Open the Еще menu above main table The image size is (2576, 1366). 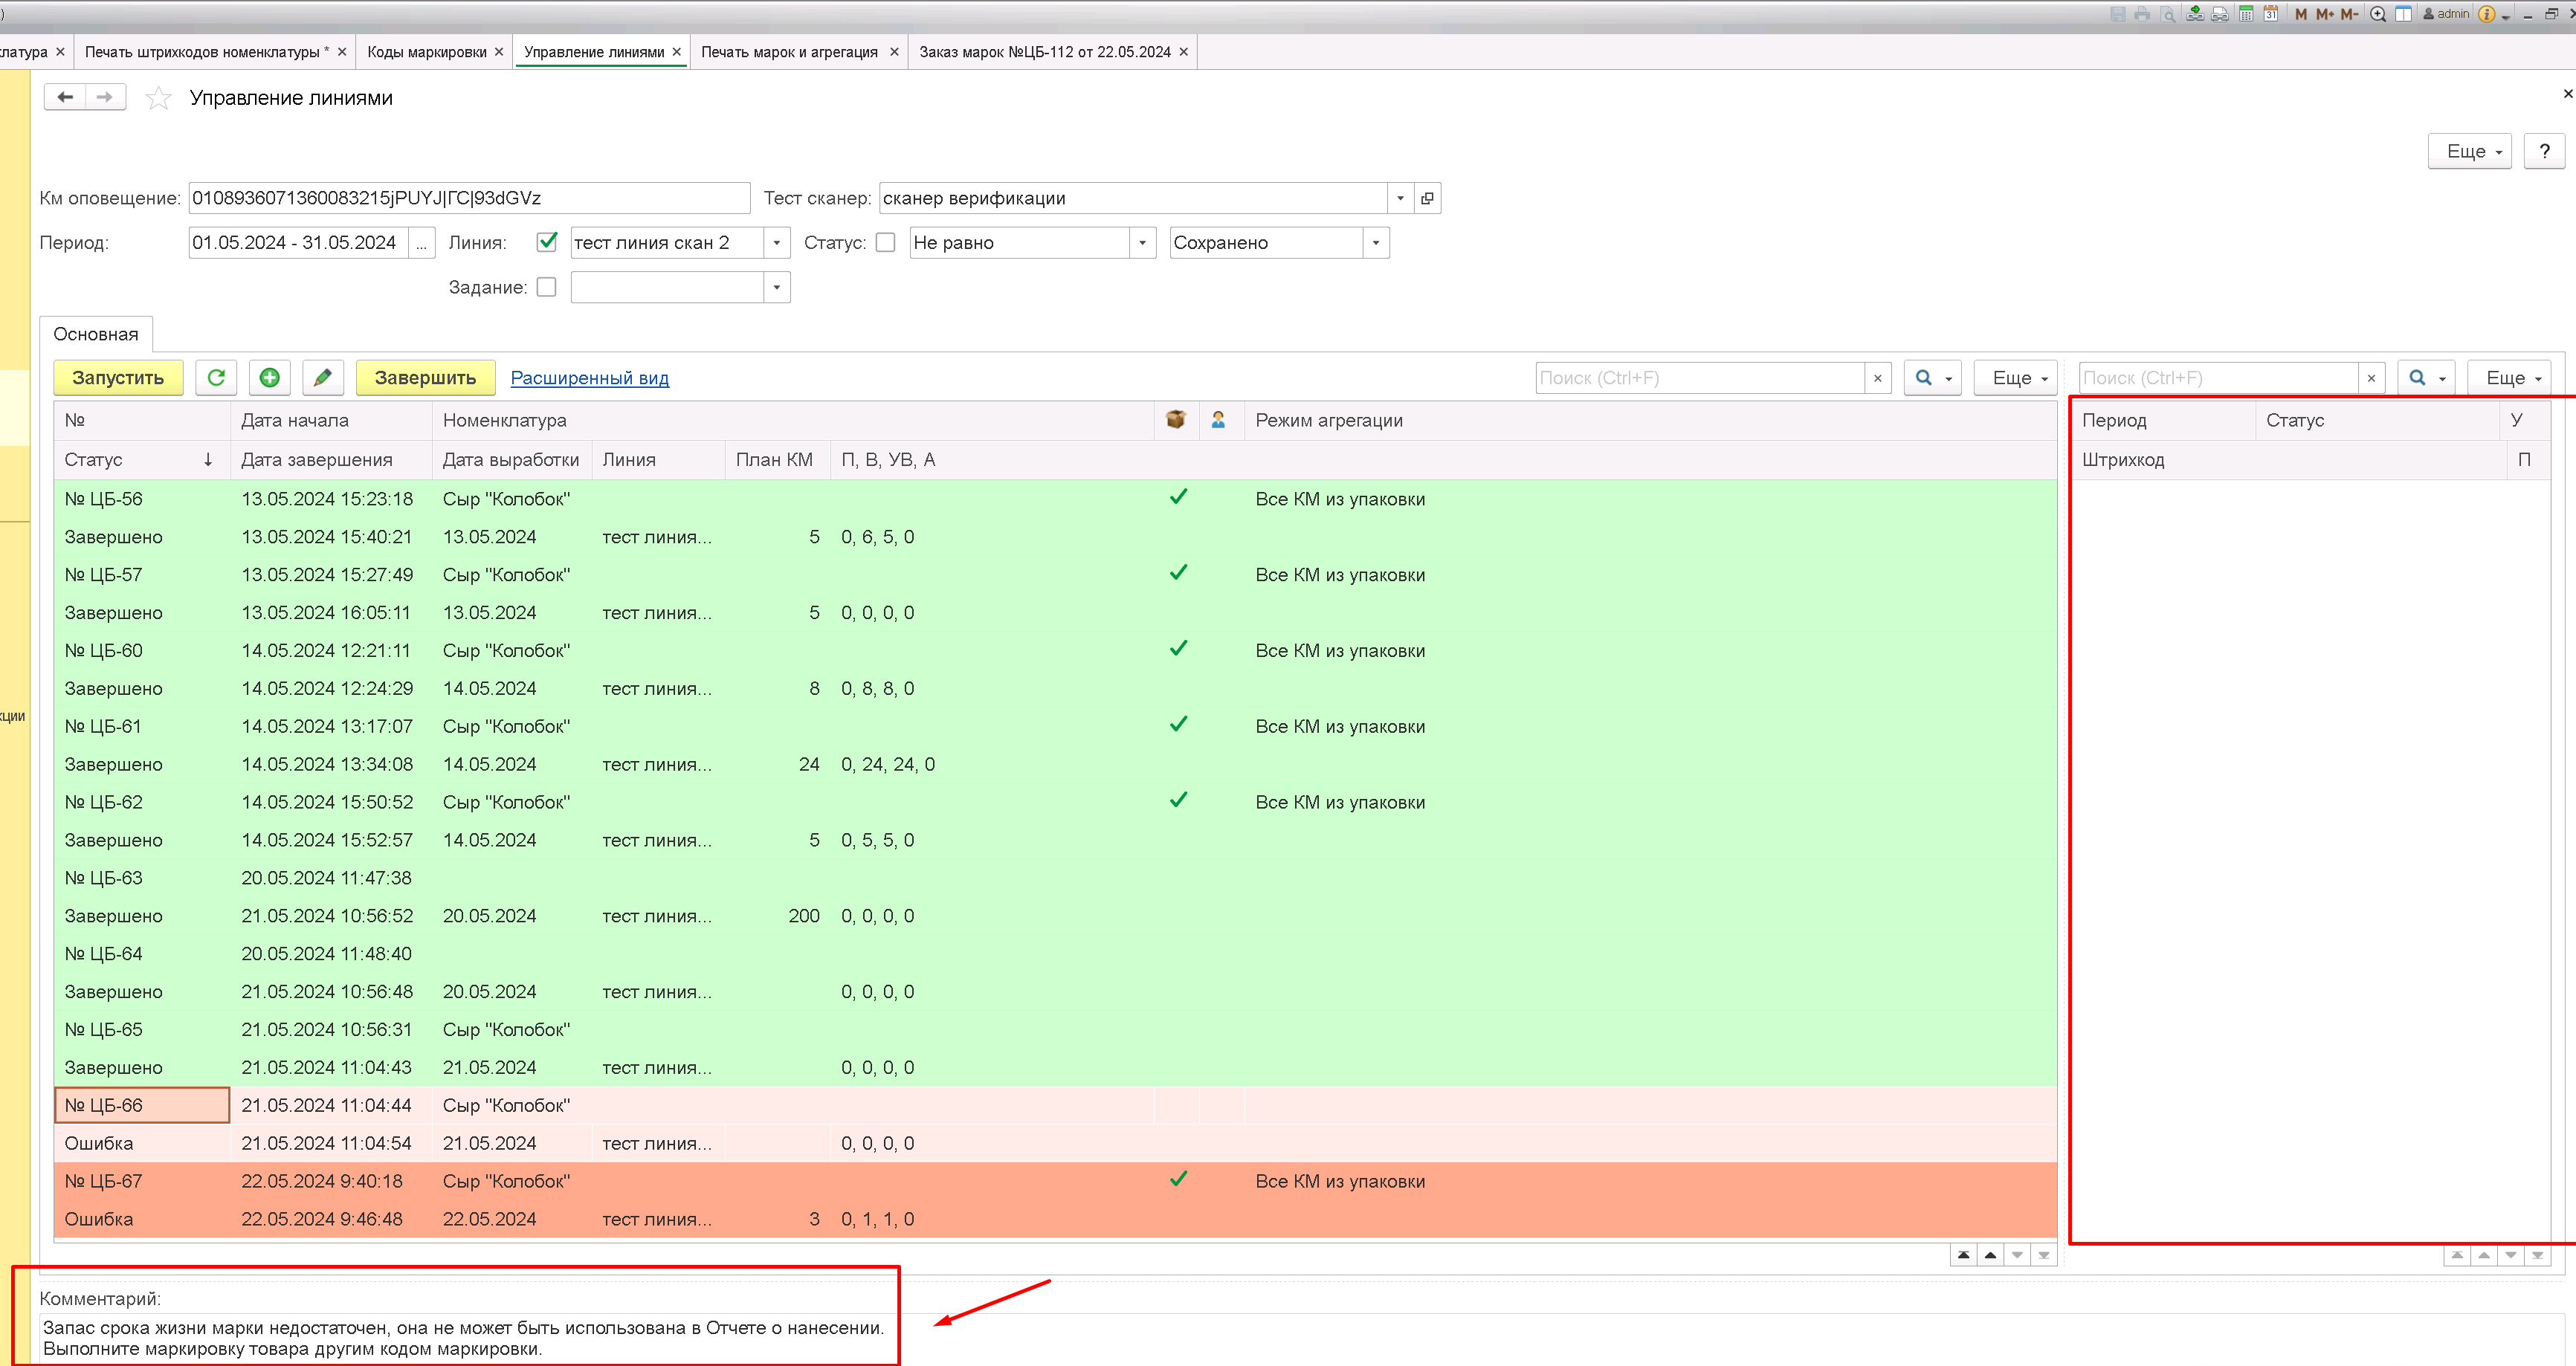pyautogui.click(x=2015, y=378)
